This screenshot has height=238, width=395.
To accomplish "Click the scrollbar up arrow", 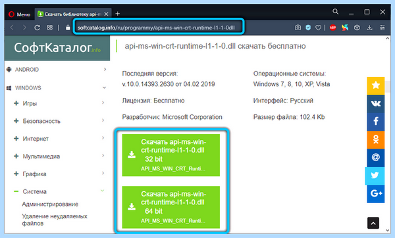I will (388, 38).
